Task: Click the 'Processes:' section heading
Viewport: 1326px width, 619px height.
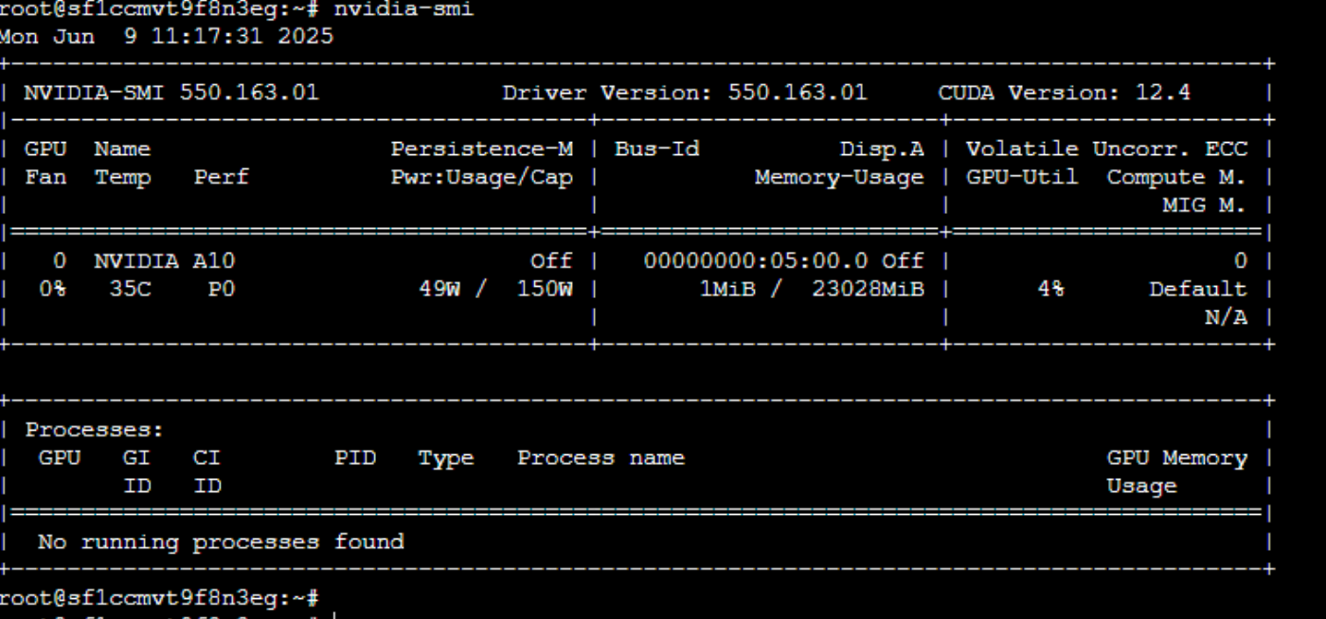Action: tap(94, 430)
